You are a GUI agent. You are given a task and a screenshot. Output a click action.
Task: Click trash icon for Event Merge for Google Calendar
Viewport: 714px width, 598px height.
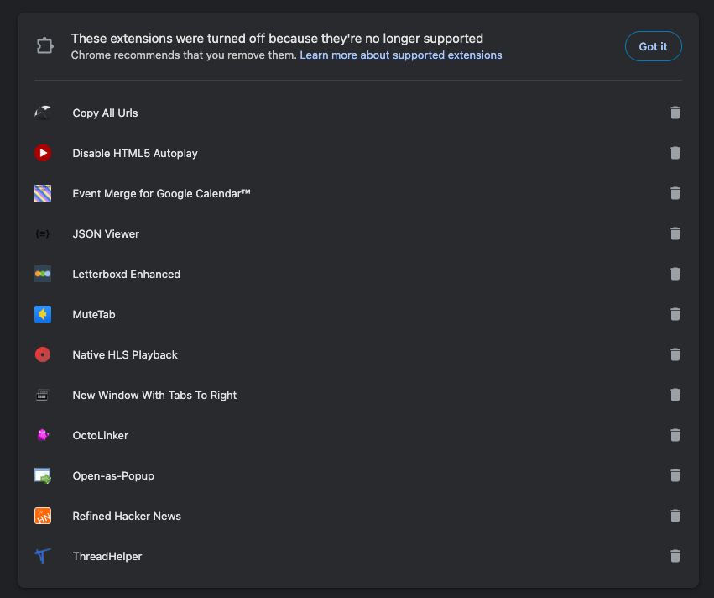click(x=675, y=193)
